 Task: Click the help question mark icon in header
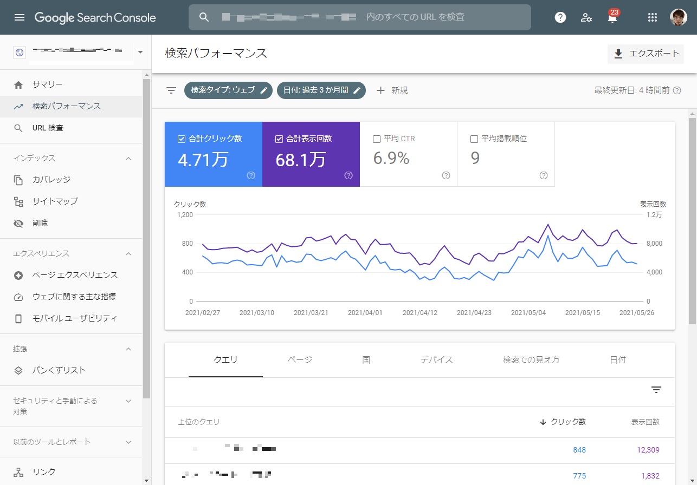pyautogui.click(x=560, y=17)
